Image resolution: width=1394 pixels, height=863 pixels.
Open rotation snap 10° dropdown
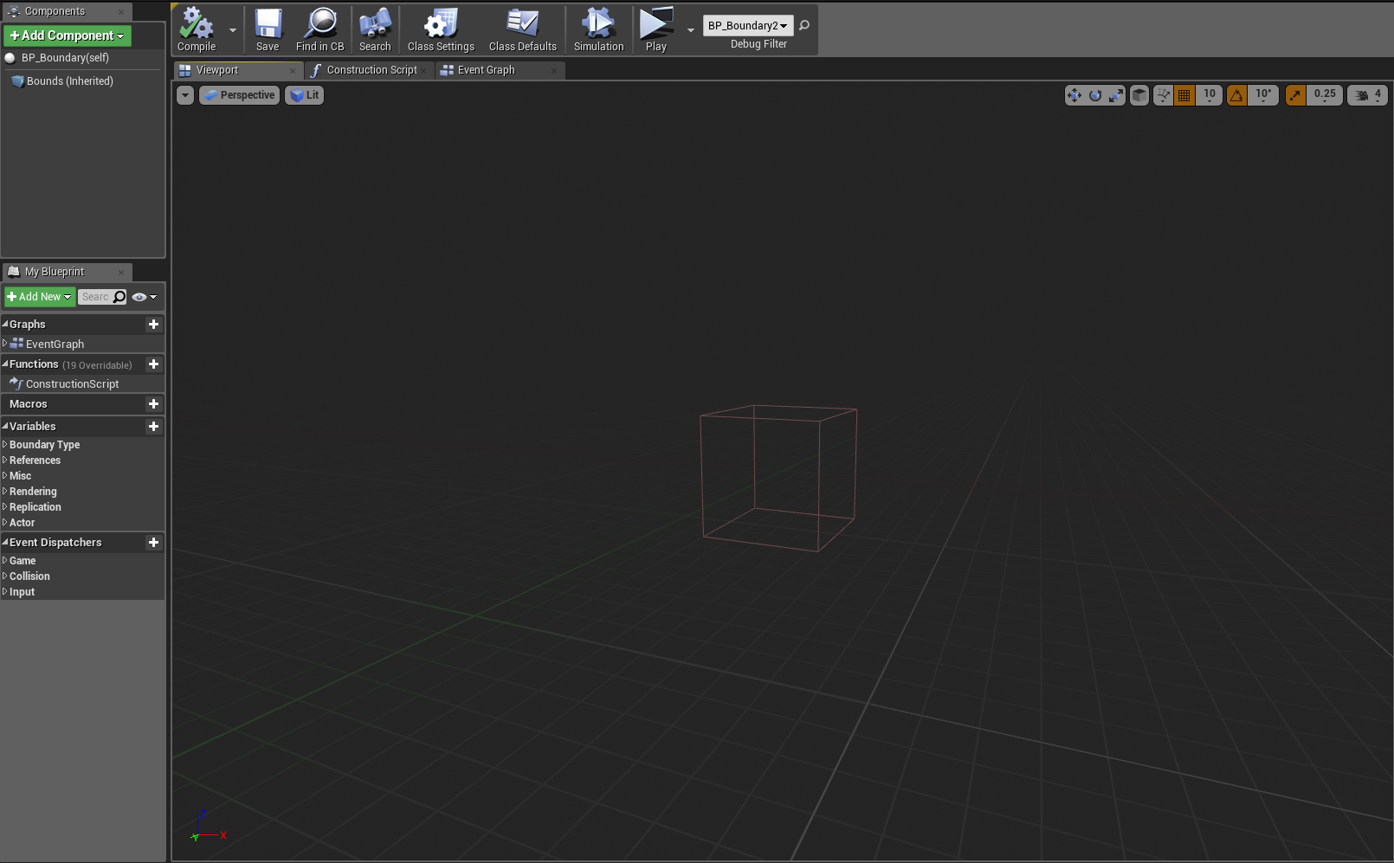pos(1263,95)
